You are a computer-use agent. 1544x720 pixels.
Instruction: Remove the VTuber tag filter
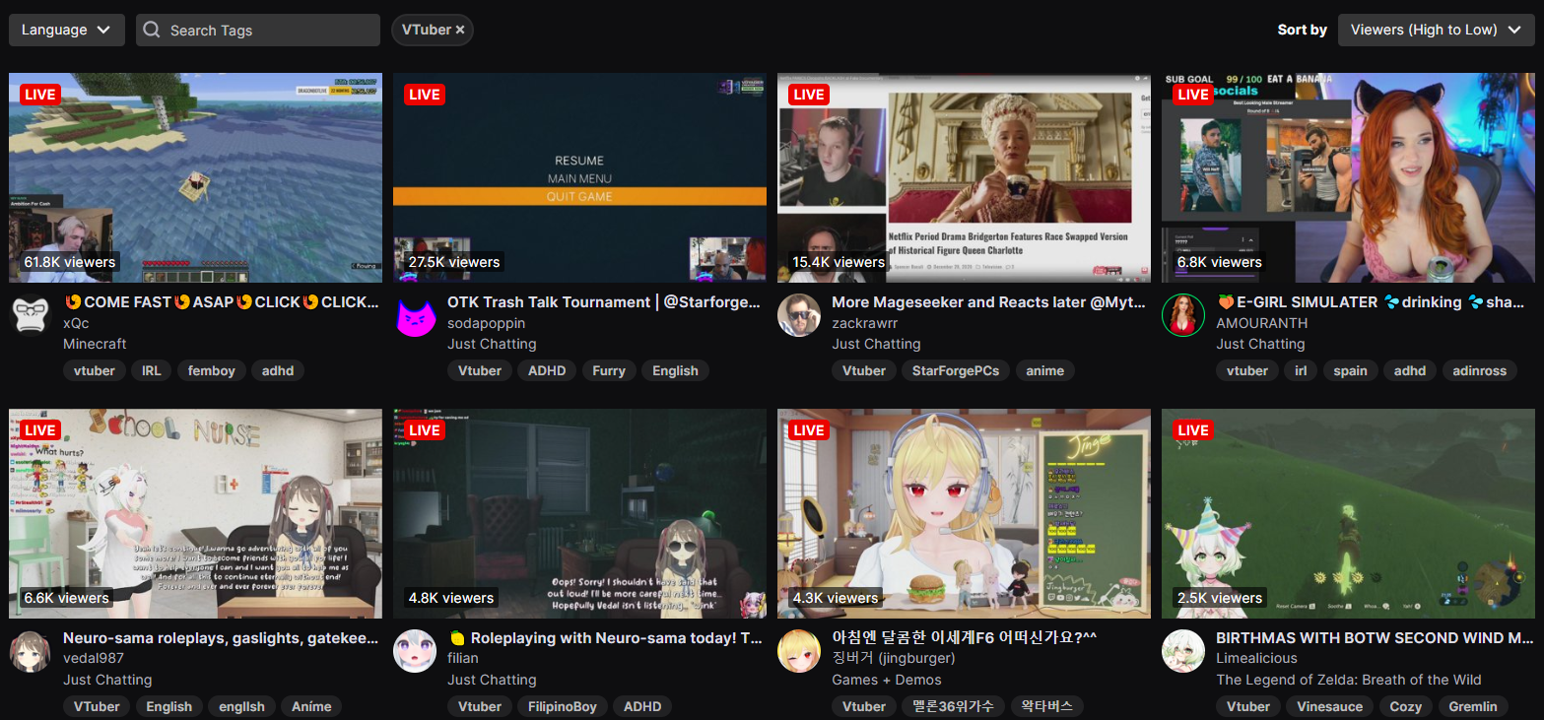click(460, 30)
